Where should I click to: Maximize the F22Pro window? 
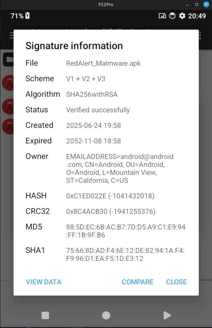197,4
